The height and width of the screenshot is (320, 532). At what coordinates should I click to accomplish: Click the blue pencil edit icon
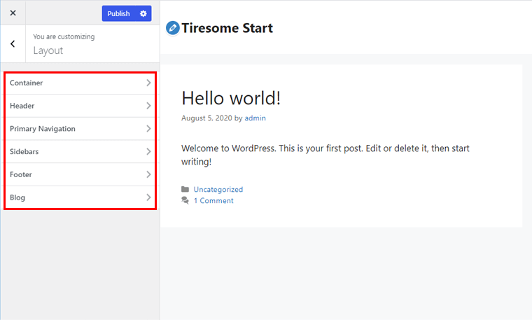[172, 28]
